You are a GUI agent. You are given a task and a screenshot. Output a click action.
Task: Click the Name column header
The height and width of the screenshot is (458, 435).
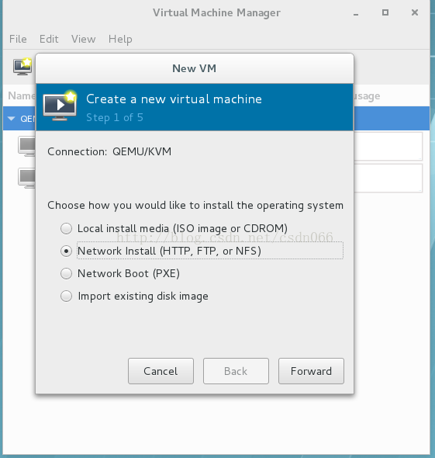(21, 95)
